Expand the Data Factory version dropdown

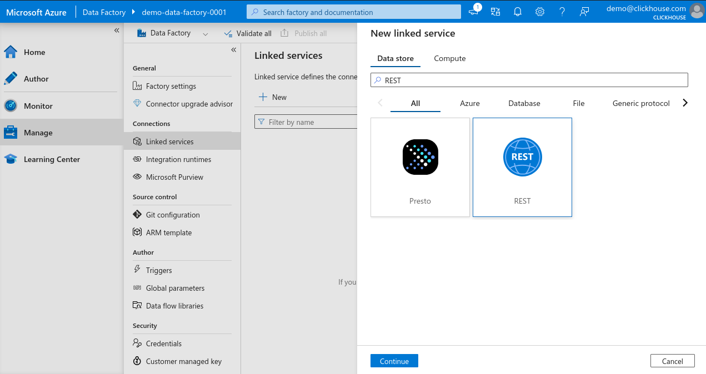pos(205,33)
